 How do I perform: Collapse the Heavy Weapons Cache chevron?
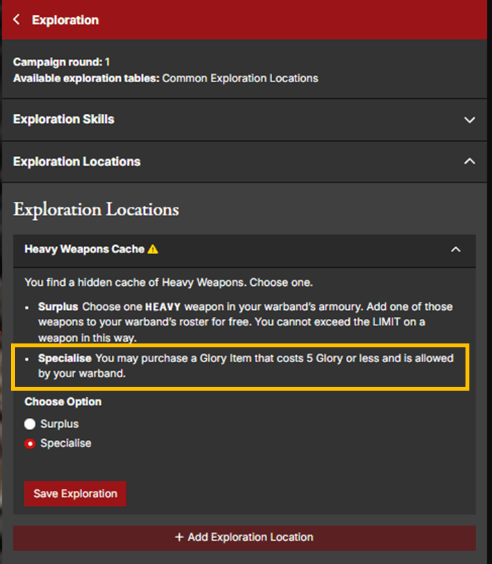(456, 249)
